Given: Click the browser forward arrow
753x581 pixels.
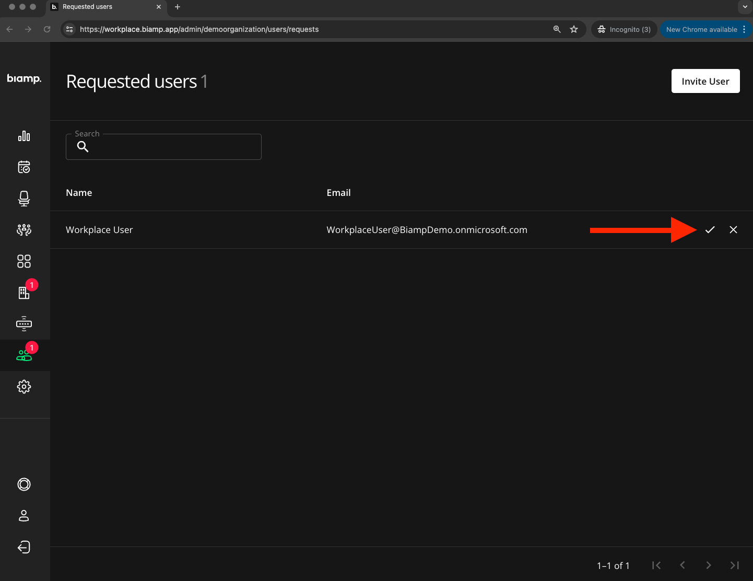Looking at the screenshot, I should pyautogui.click(x=28, y=29).
